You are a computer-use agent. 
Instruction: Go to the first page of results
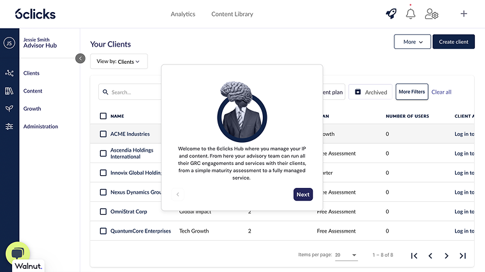[414, 255]
